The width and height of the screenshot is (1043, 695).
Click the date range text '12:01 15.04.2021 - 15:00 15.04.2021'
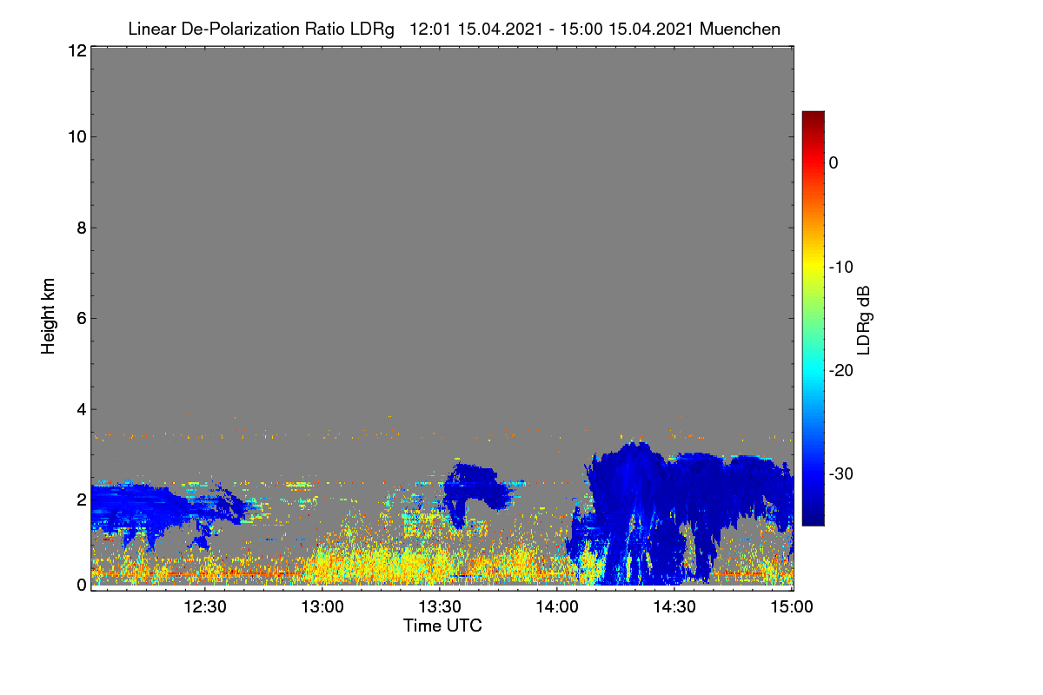pos(551,29)
